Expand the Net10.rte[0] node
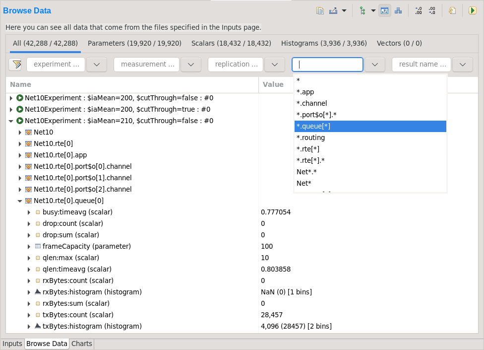This screenshot has height=350, width=484. (20, 144)
